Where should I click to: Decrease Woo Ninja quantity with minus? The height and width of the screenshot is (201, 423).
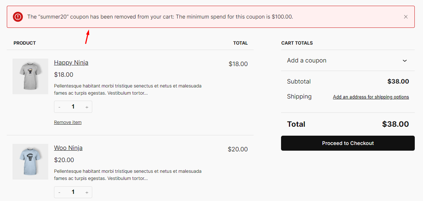59,192
